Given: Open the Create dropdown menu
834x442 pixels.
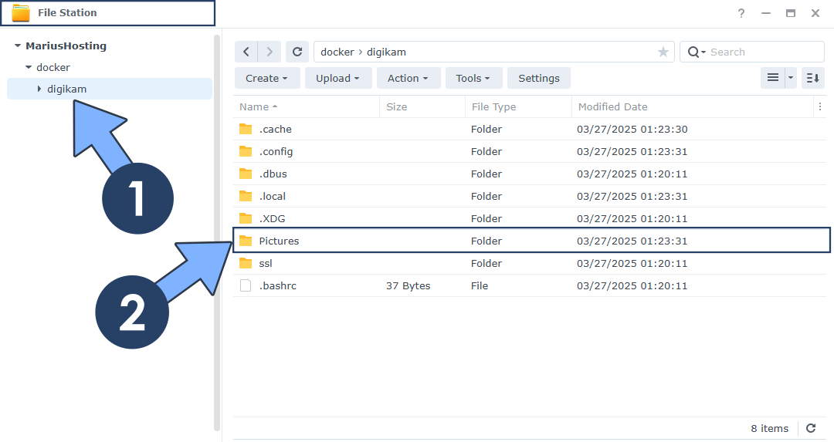Looking at the screenshot, I should 266,78.
